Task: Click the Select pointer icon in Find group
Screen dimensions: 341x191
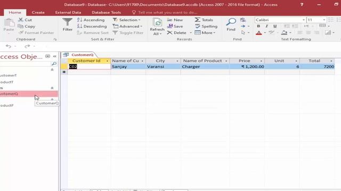Action: [243, 32]
